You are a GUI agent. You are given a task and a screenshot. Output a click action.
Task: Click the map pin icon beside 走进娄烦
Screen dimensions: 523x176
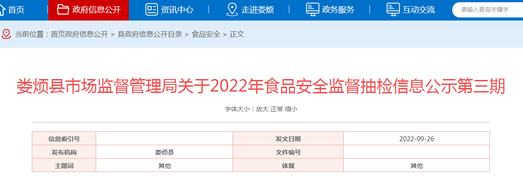[x=232, y=9]
